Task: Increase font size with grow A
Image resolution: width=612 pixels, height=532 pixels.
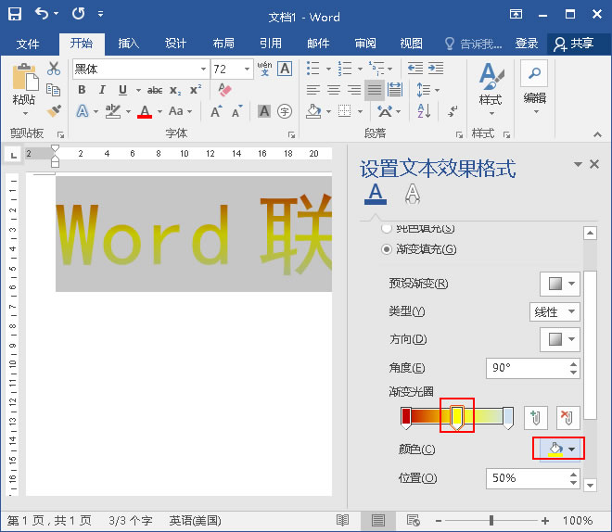Action: (x=216, y=111)
